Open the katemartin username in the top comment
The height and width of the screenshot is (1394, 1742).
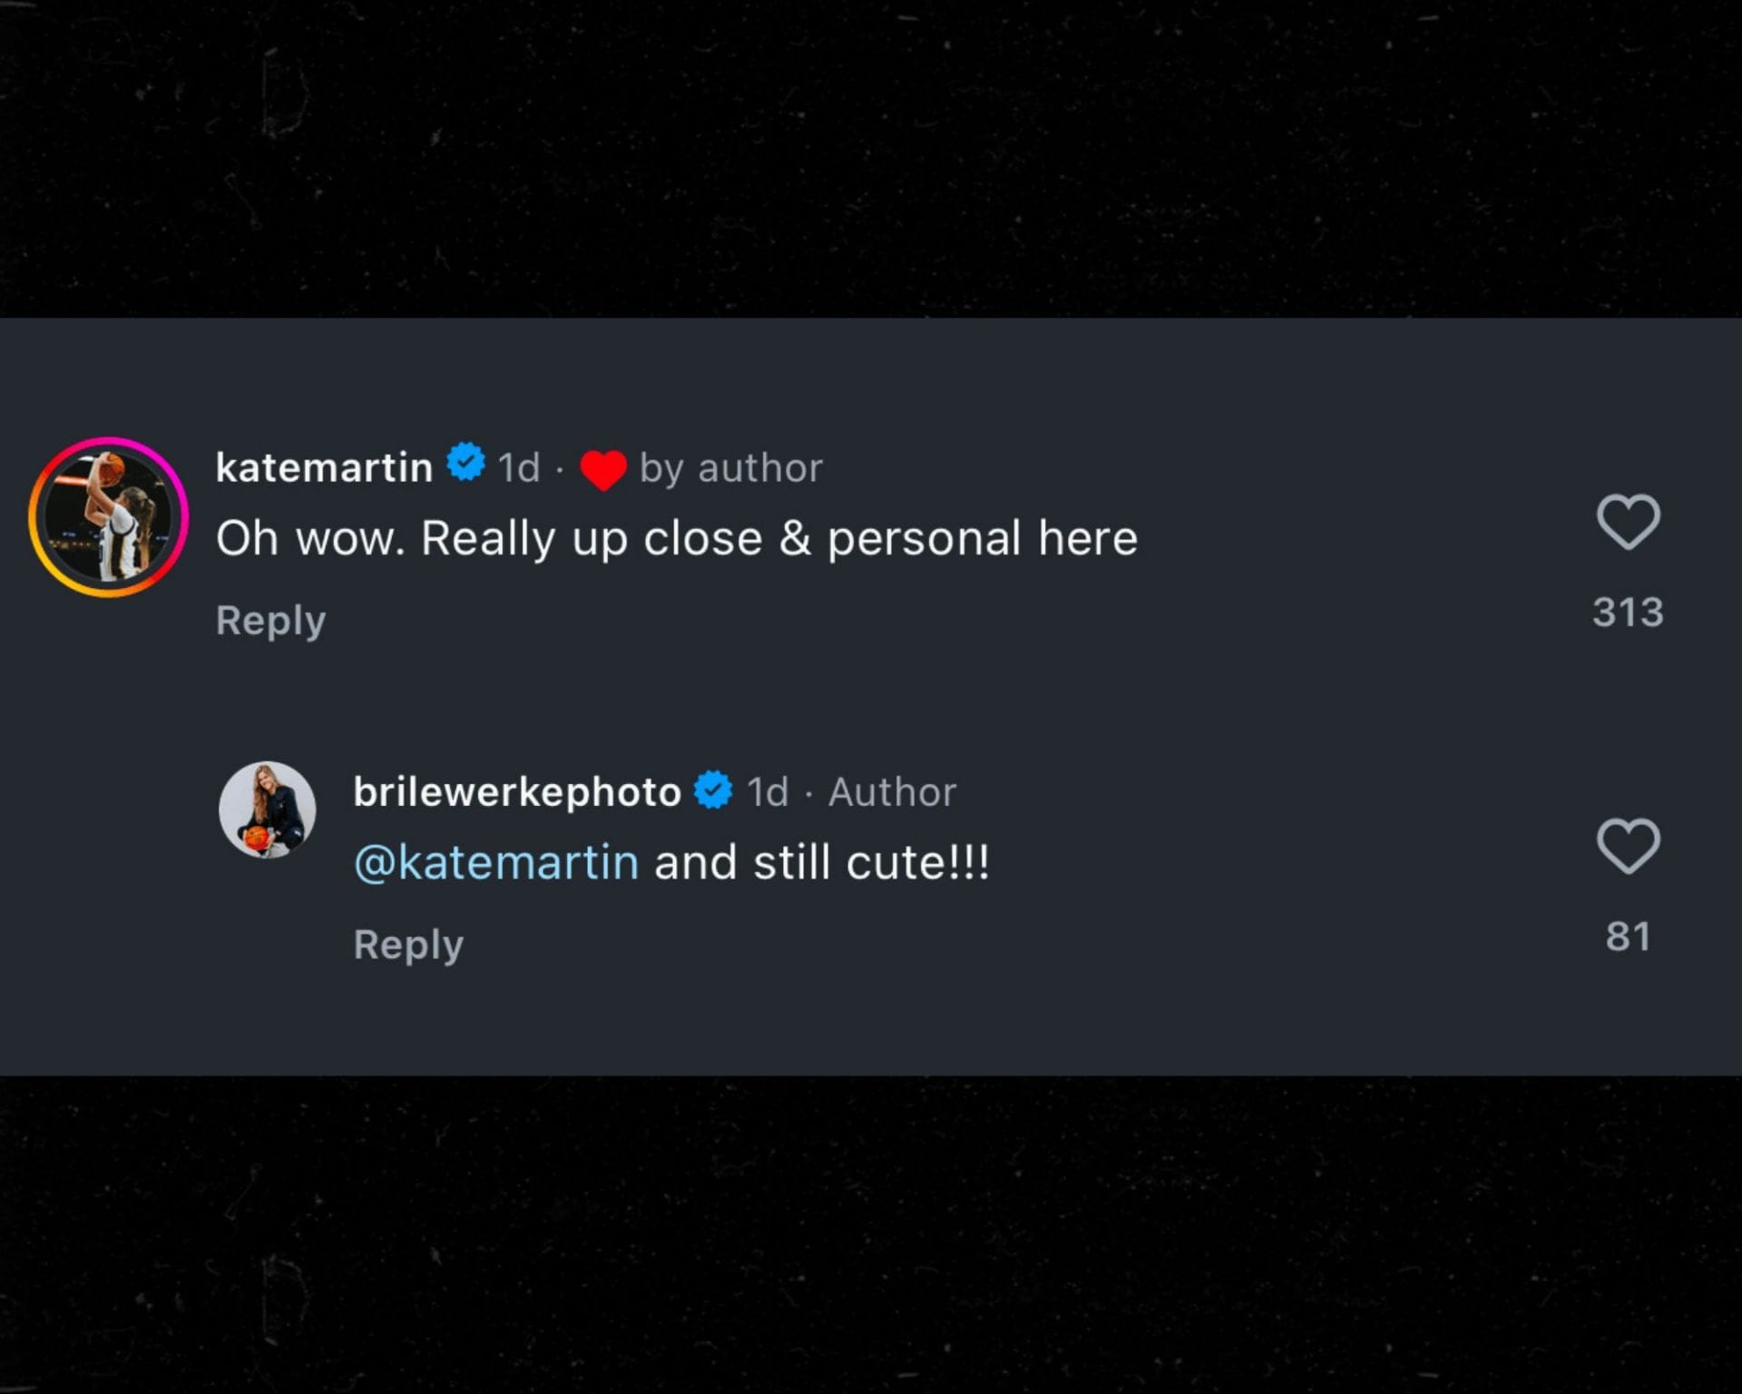click(324, 467)
